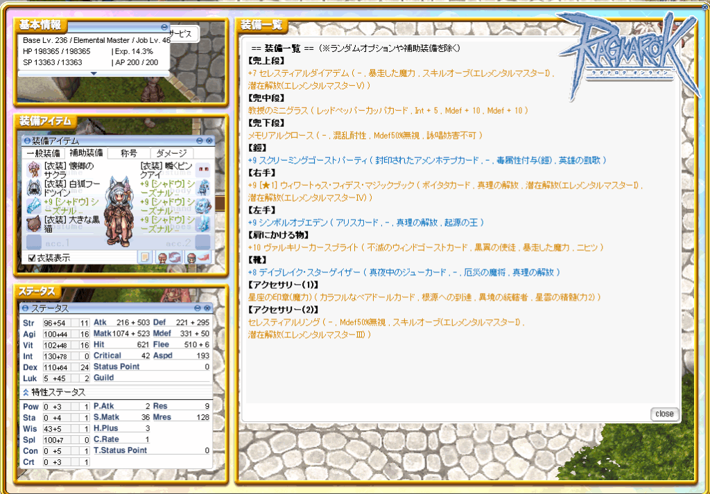Click the Base Lv. 236 / Elemental Master line
This screenshot has width=710, height=494.
(96, 40)
